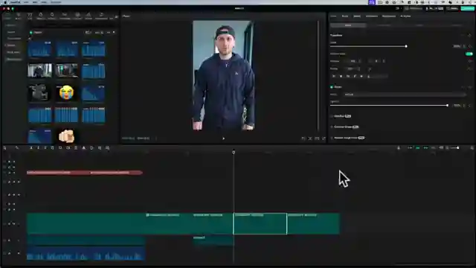
Task: Switch to the second tab of the properties panel
Action: [x=345, y=16]
